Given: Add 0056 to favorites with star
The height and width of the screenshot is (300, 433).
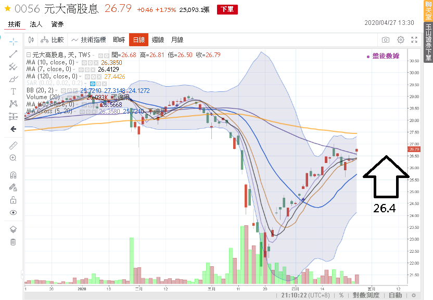Looking at the screenshot, I should (7, 8).
